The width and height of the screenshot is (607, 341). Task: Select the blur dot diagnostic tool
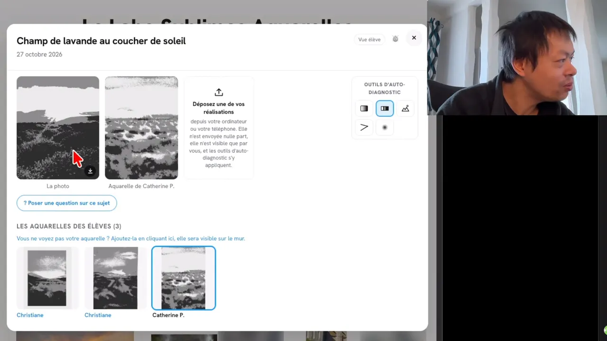(385, 127)
